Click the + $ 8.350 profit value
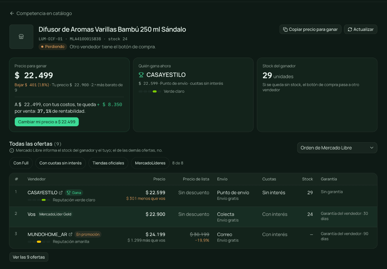 click(110, 104)
